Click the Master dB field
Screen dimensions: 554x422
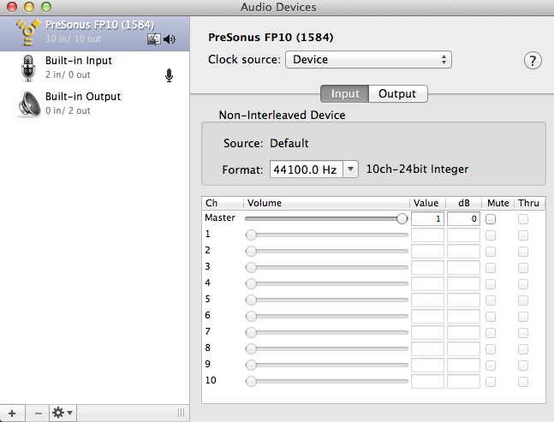[463, 219]
